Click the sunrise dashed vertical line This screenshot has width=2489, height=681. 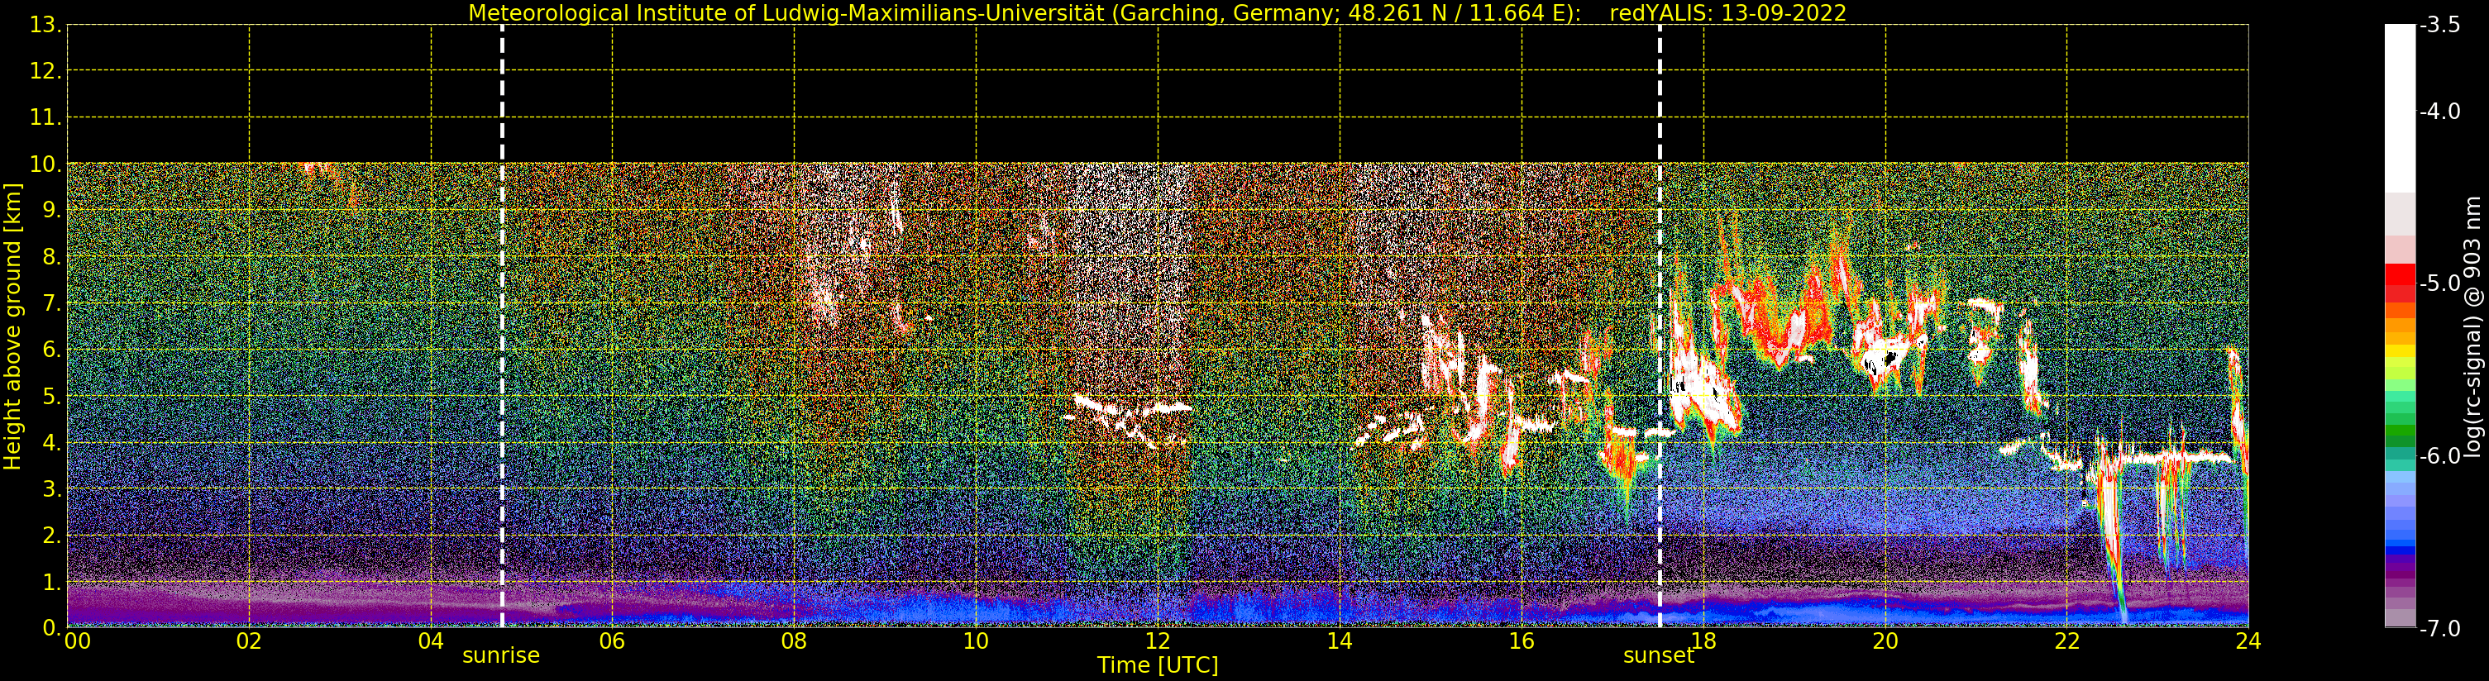[x=503, y=326]
